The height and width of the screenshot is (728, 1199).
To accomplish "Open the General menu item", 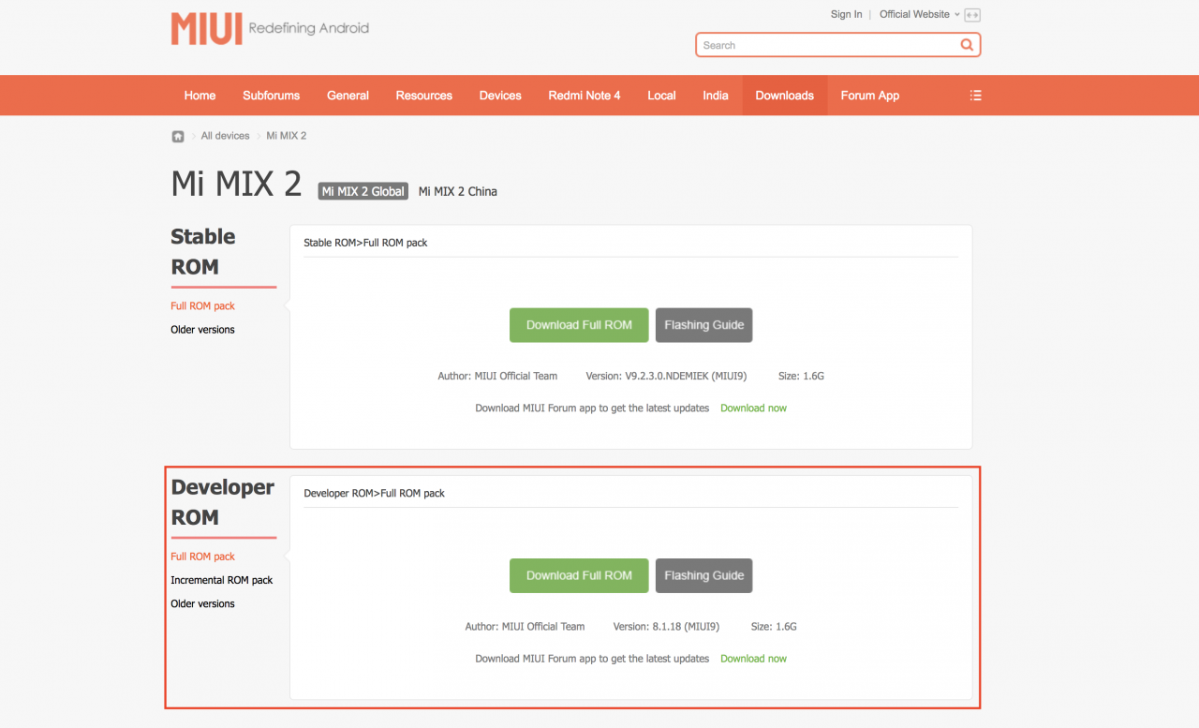I will click(x=348, y=96).
